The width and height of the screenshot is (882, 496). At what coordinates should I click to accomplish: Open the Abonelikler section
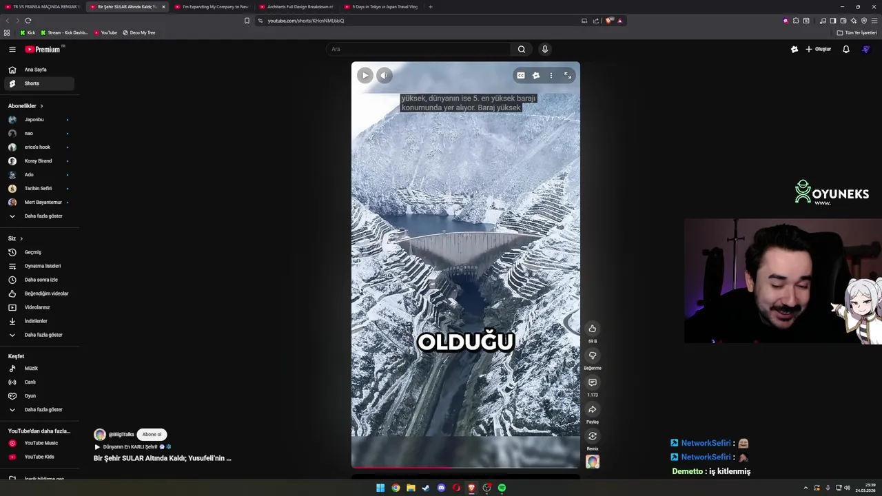pos(25,106)
